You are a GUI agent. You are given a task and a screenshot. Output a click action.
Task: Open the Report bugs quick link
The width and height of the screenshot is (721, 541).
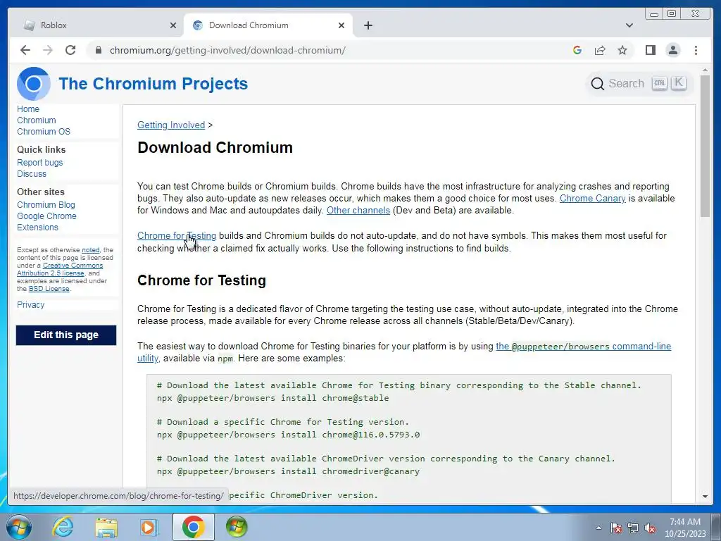pyautogui.click(x=40, y=163)
